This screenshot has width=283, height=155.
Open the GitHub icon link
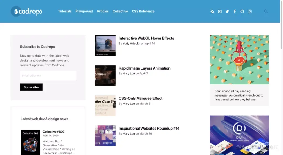(x=242, y=12)
